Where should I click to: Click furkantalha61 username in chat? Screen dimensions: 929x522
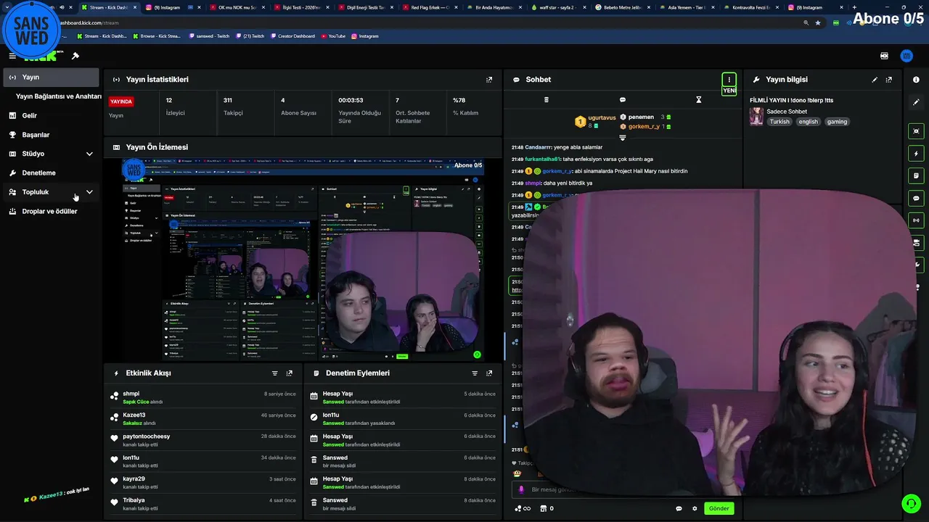click(542, 159)
